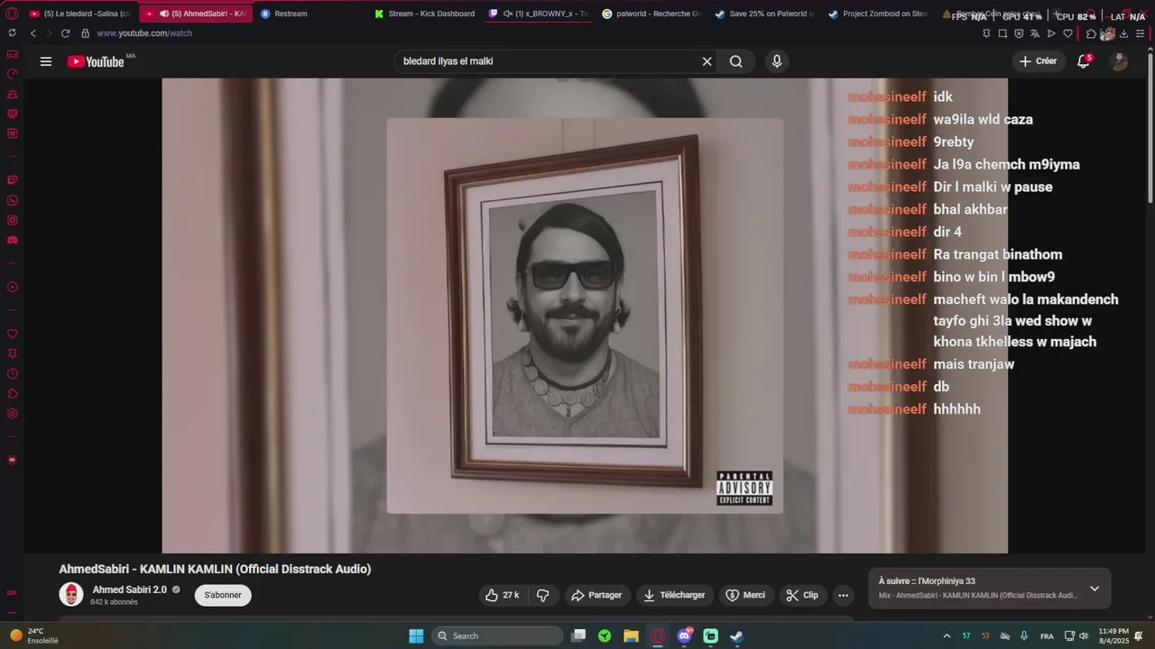Click the taskbar Search box

[x=497, y=635]
